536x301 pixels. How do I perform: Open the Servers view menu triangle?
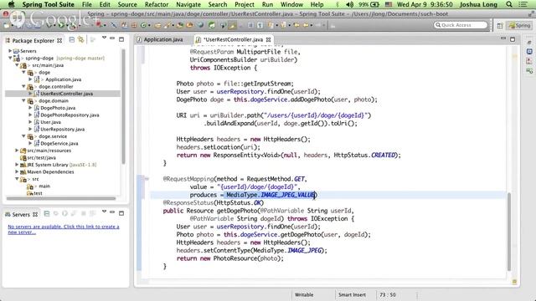click(x=104, y=212)
